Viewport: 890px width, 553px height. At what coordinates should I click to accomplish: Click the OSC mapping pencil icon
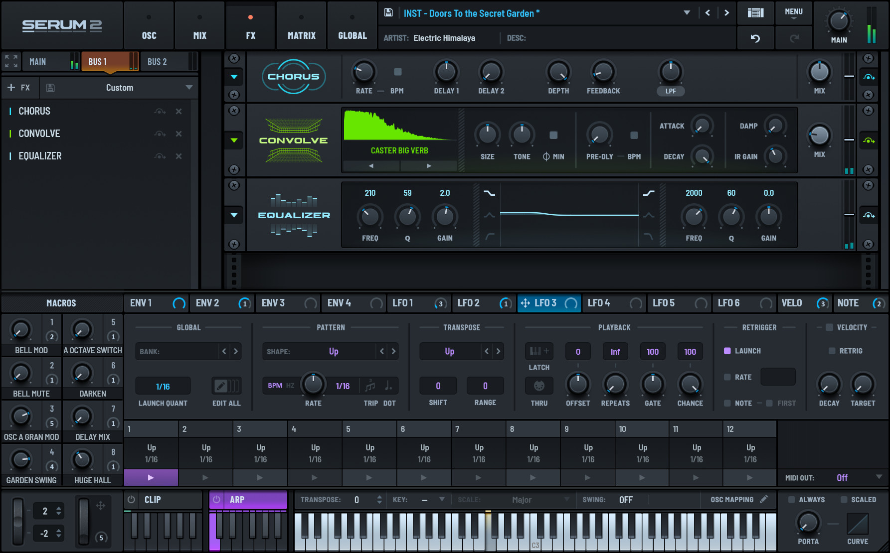pos(763,499)
